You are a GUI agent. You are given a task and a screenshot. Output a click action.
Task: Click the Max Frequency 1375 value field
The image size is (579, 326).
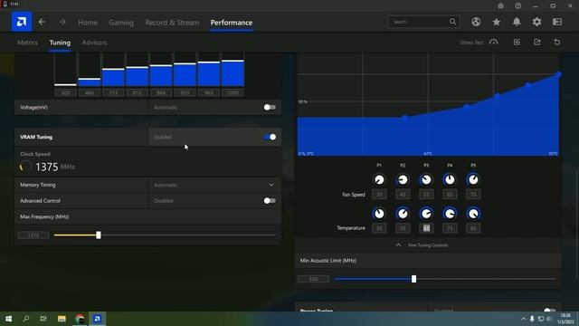tap(33, 235)
